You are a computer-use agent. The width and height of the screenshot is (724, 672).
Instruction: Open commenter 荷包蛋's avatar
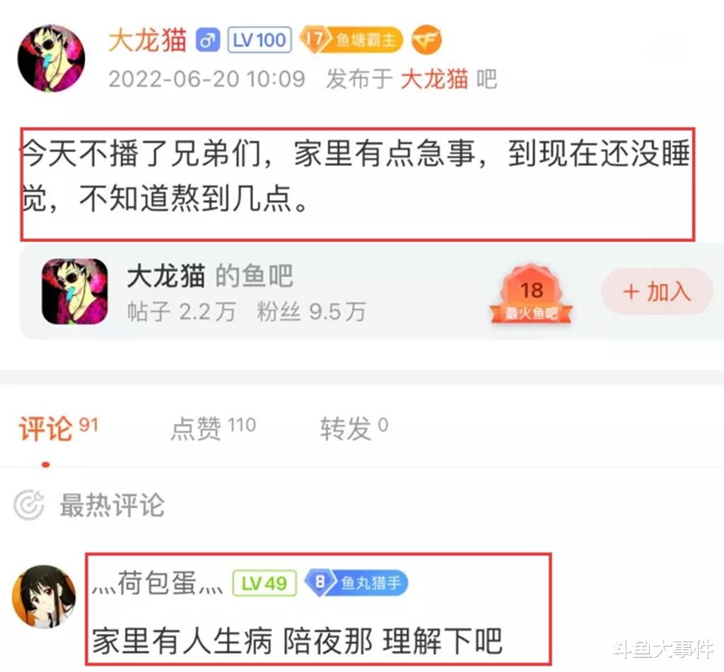(x=44, y=596)
